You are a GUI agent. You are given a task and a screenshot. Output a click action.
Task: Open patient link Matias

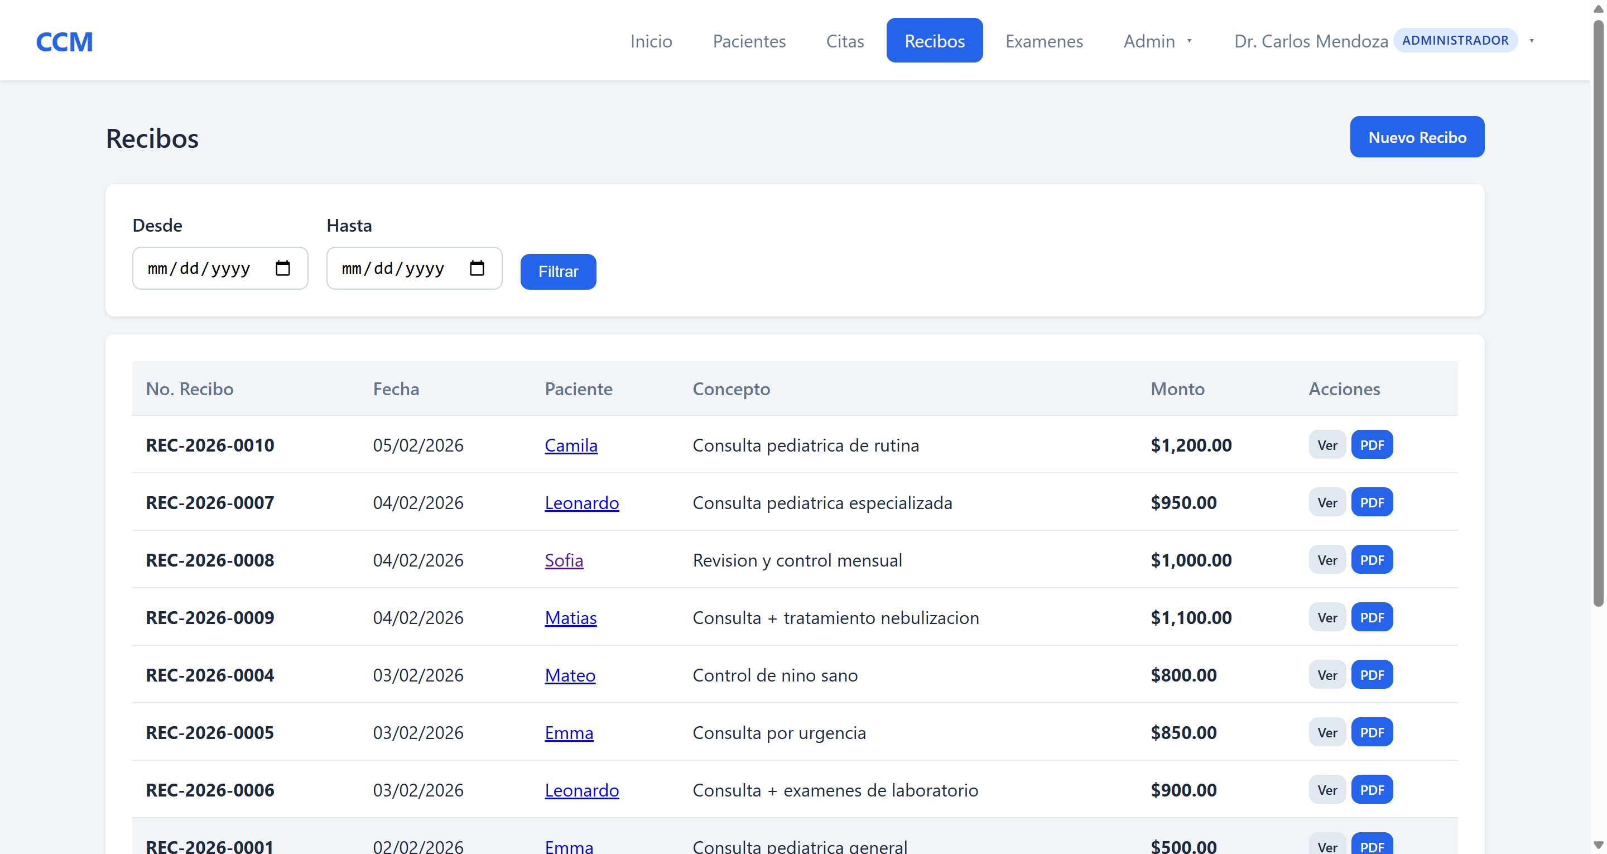click(x=570, y=617)
